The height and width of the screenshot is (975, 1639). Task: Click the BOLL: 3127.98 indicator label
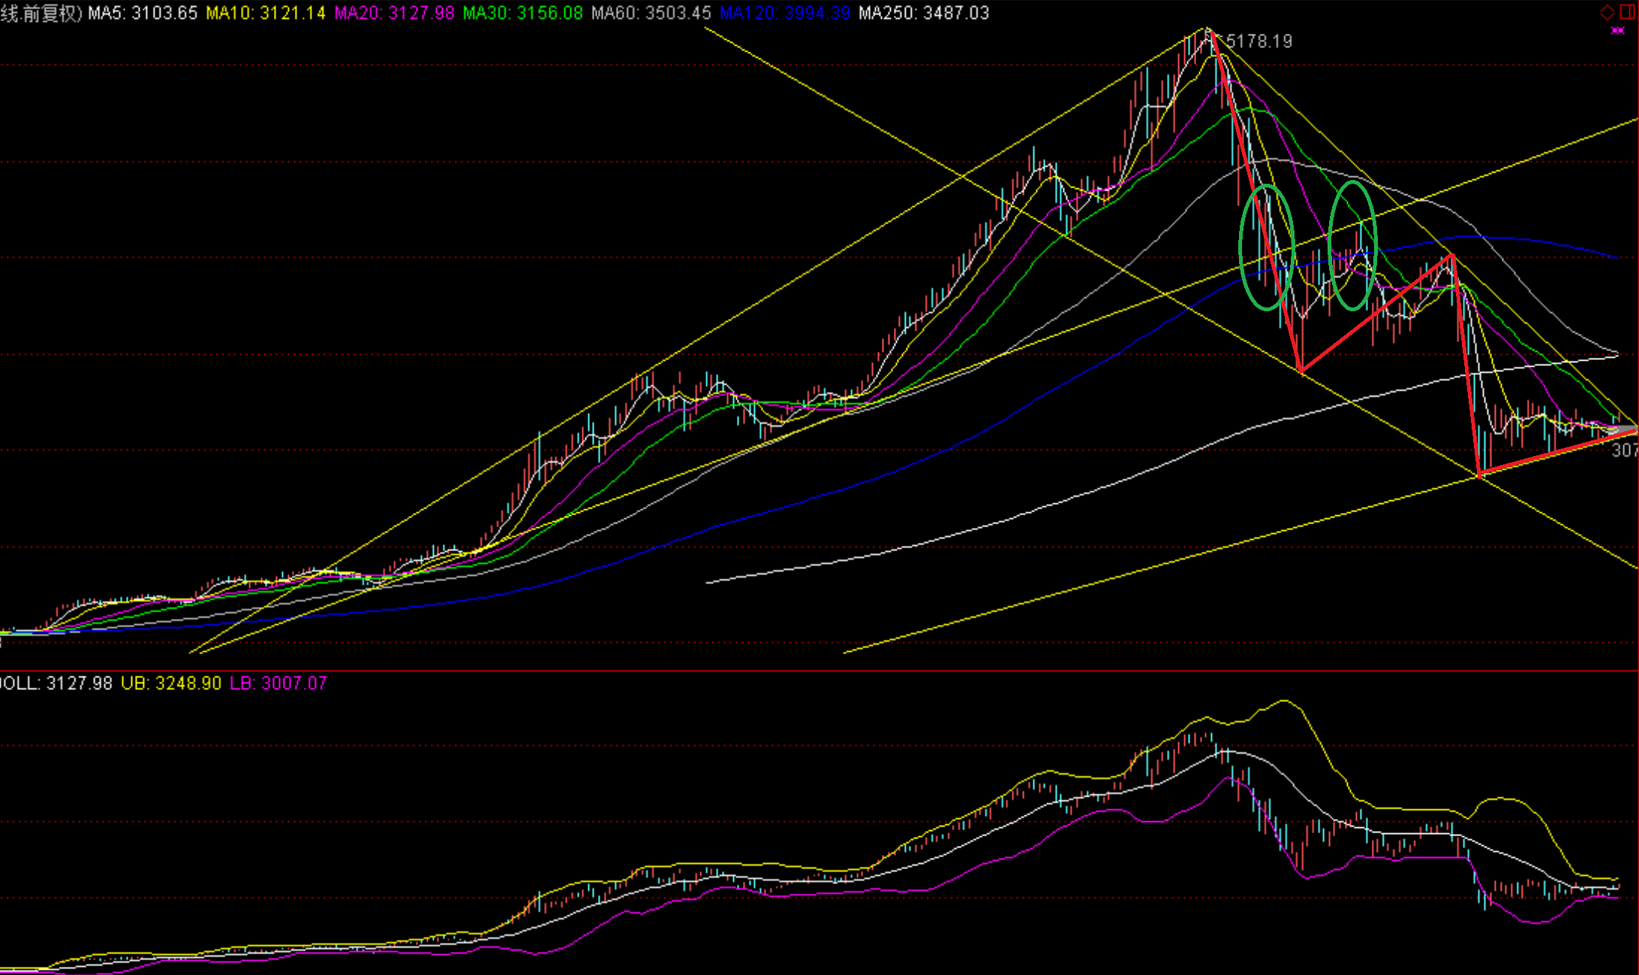pyautogui.click(x=56, y=683)
